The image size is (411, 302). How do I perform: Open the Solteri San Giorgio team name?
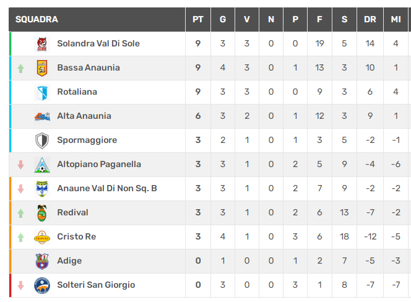point(96,285)
